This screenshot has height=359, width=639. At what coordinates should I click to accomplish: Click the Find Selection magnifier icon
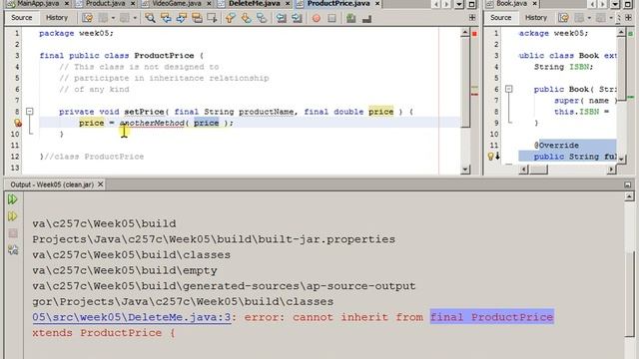[x=150, y=18]
